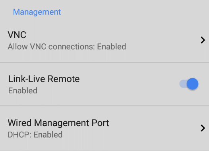209x151 pixels.
Task: Expand VNC options via right arrow
Action: (203, 40)
